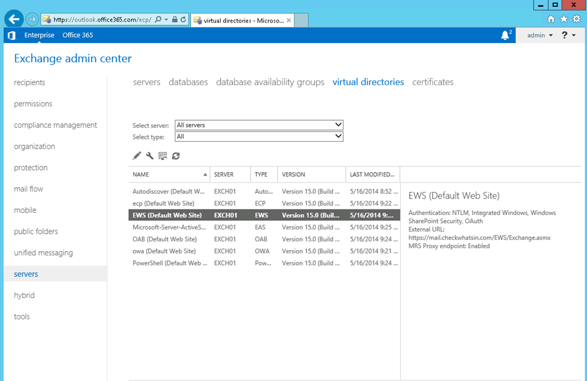Click the edit pencil icon

pos(137,156)
